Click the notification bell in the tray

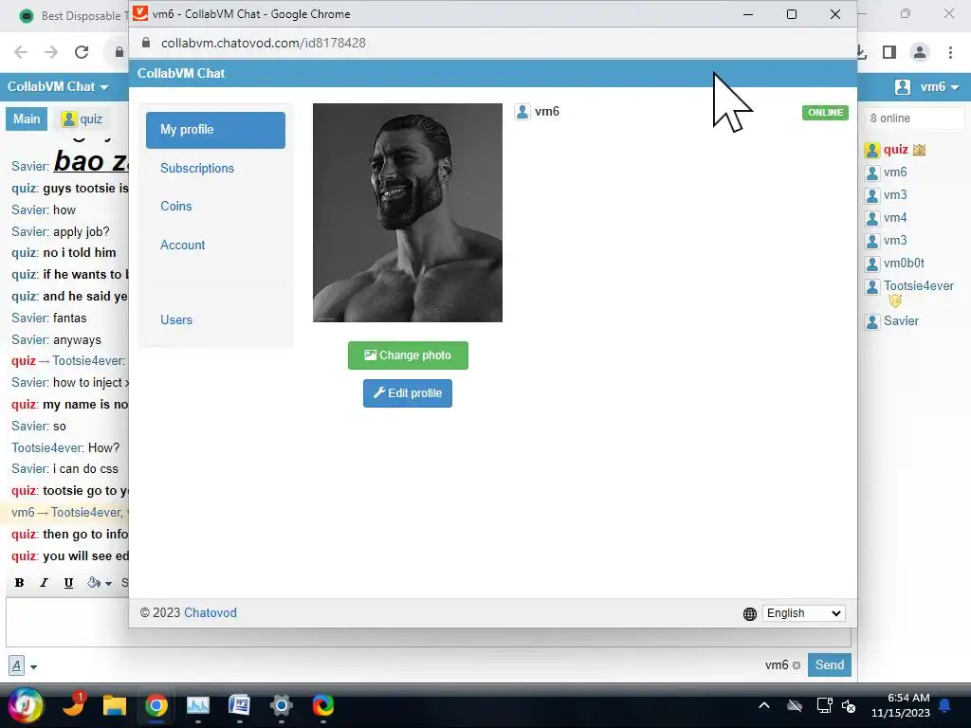pos(945,705)
